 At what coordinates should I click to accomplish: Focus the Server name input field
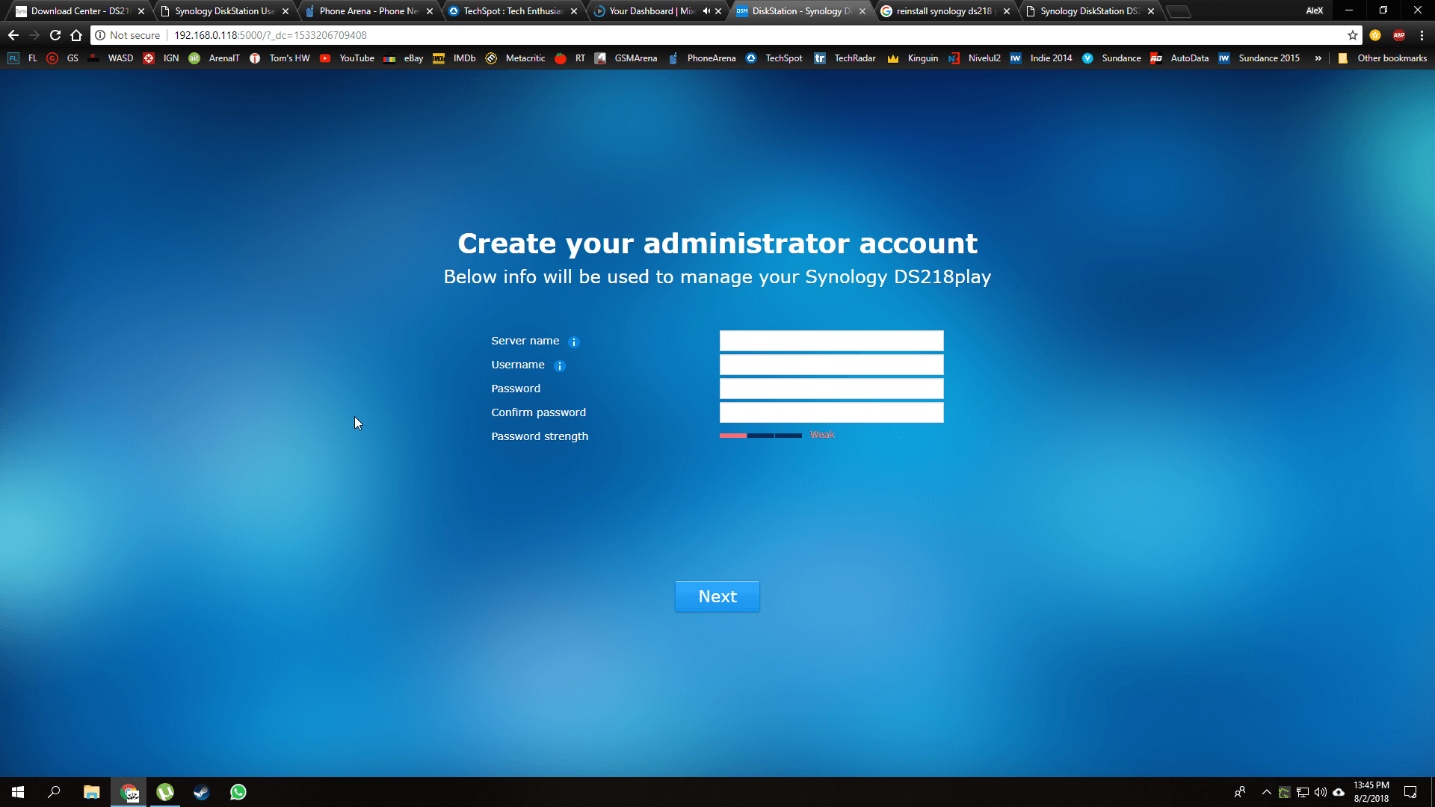point(831,341)
